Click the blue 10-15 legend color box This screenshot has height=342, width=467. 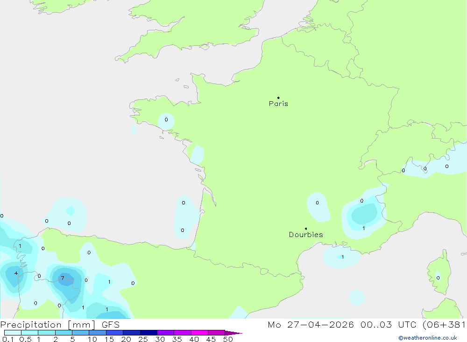(x=98, y=333)
